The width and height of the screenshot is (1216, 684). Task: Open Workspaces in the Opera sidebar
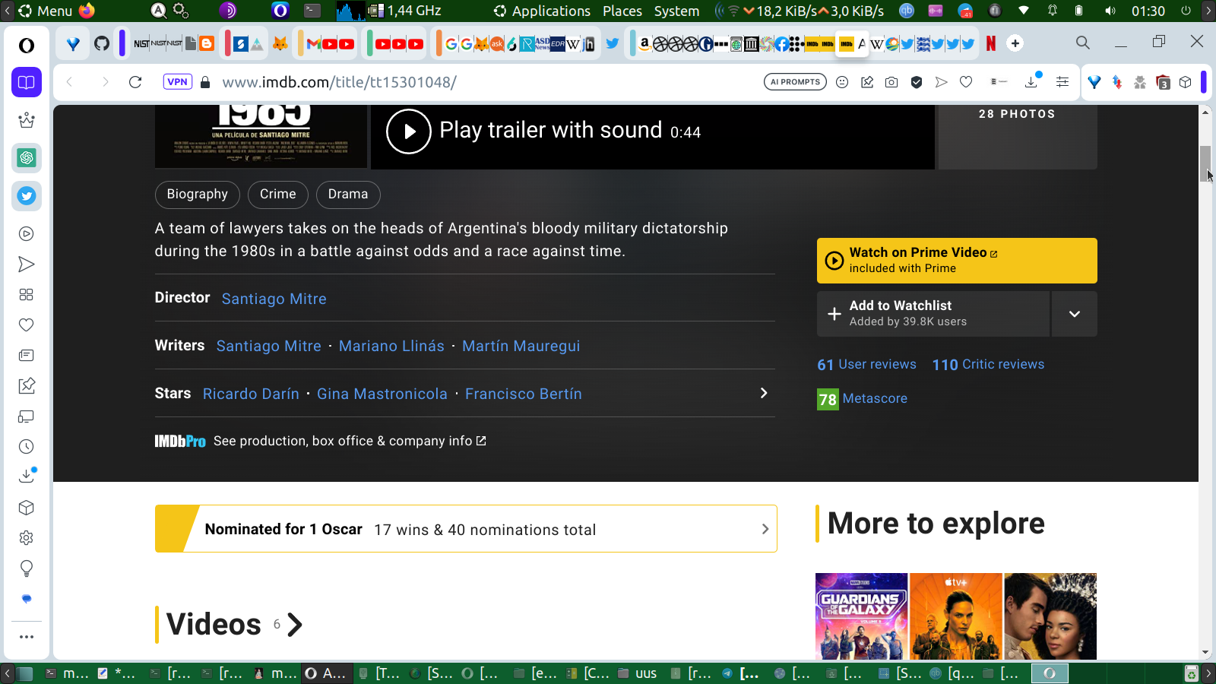(x=27, y=82)
